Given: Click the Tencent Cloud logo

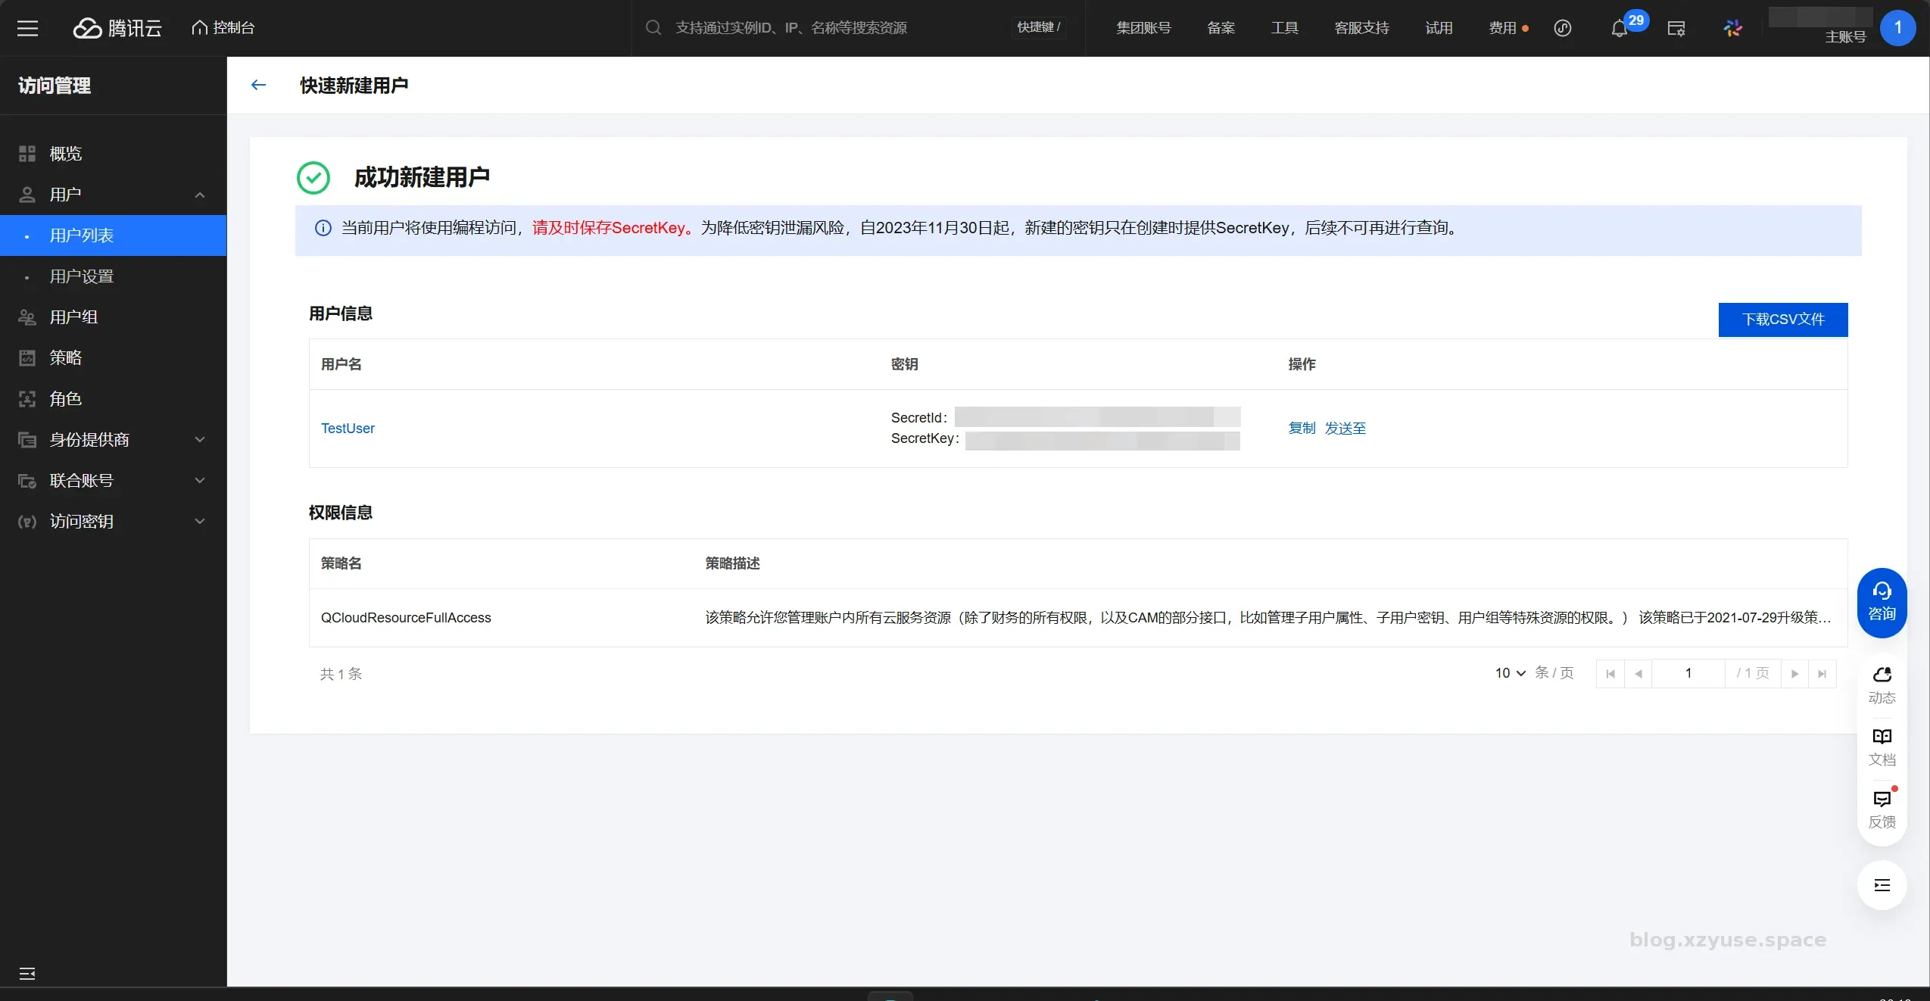Looking at the screenshot, I should pos(117,28).
